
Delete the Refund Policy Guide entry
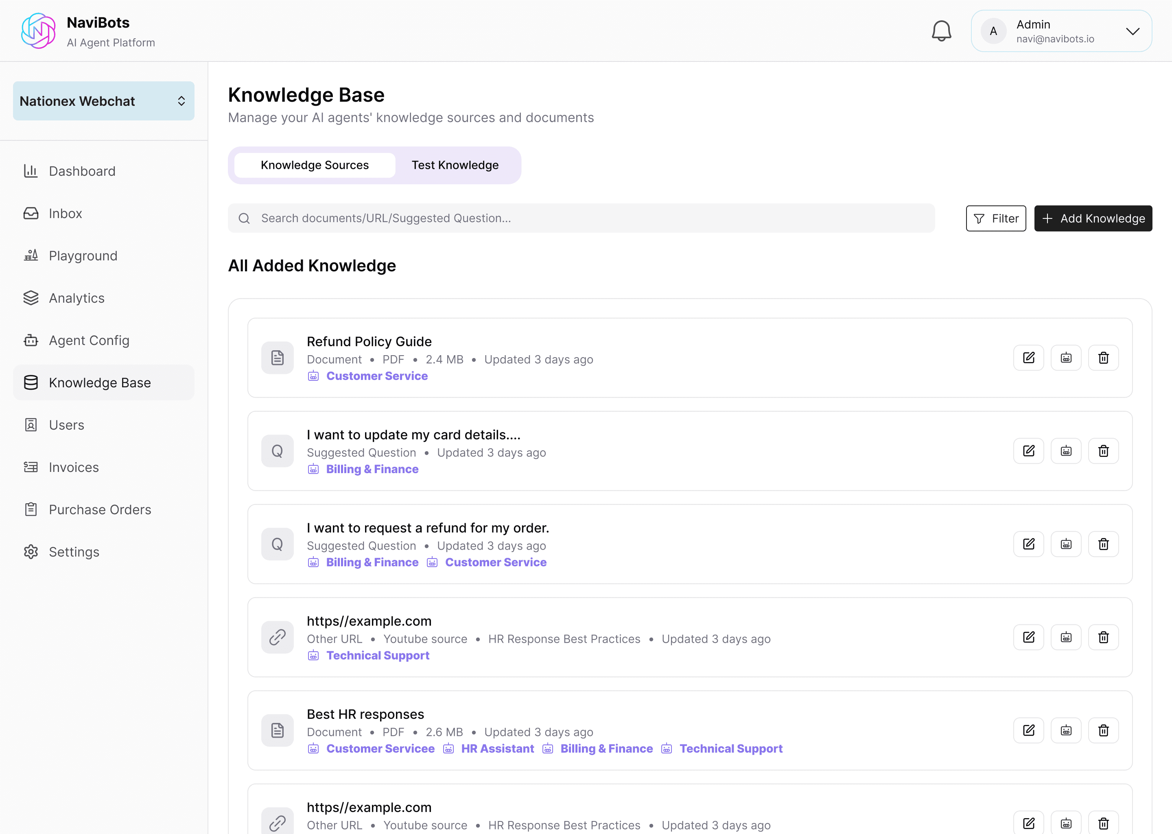[1103, 358]
